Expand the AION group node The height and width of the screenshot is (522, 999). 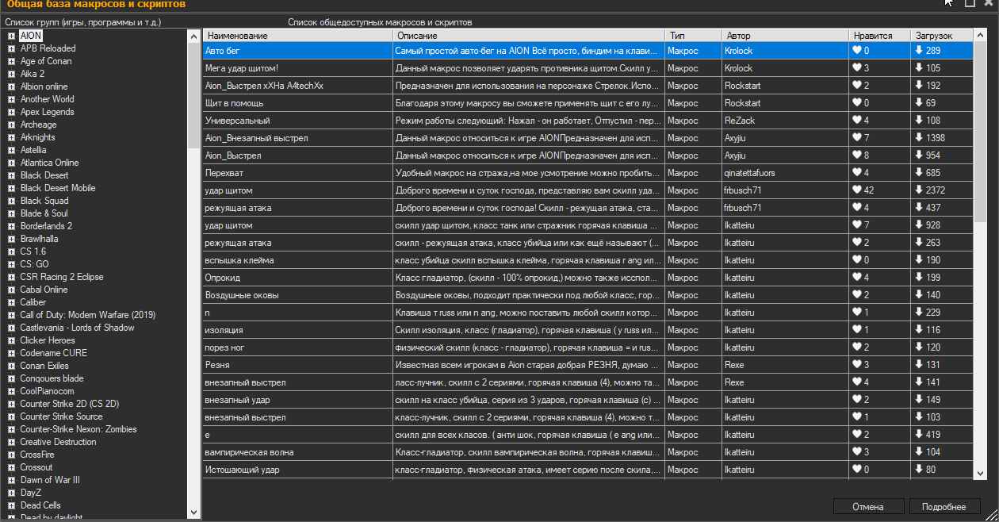pos(11,36)
